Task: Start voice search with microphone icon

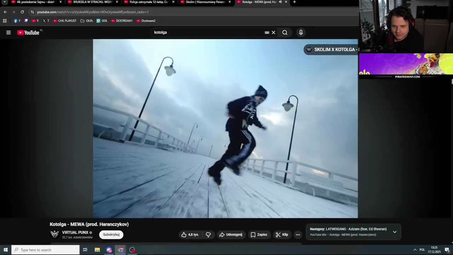Action: (301, 33)
